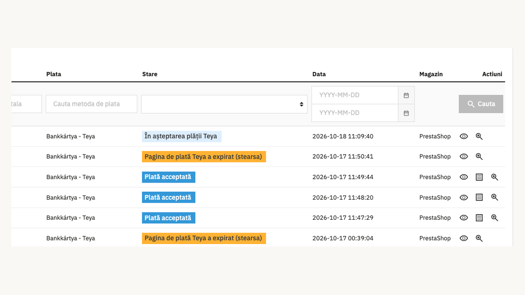Click PrestaShop in the 2026-10-18 11:09:40 row
The width and height of the screenshot is (525, 295).
(x=435, y=136)
